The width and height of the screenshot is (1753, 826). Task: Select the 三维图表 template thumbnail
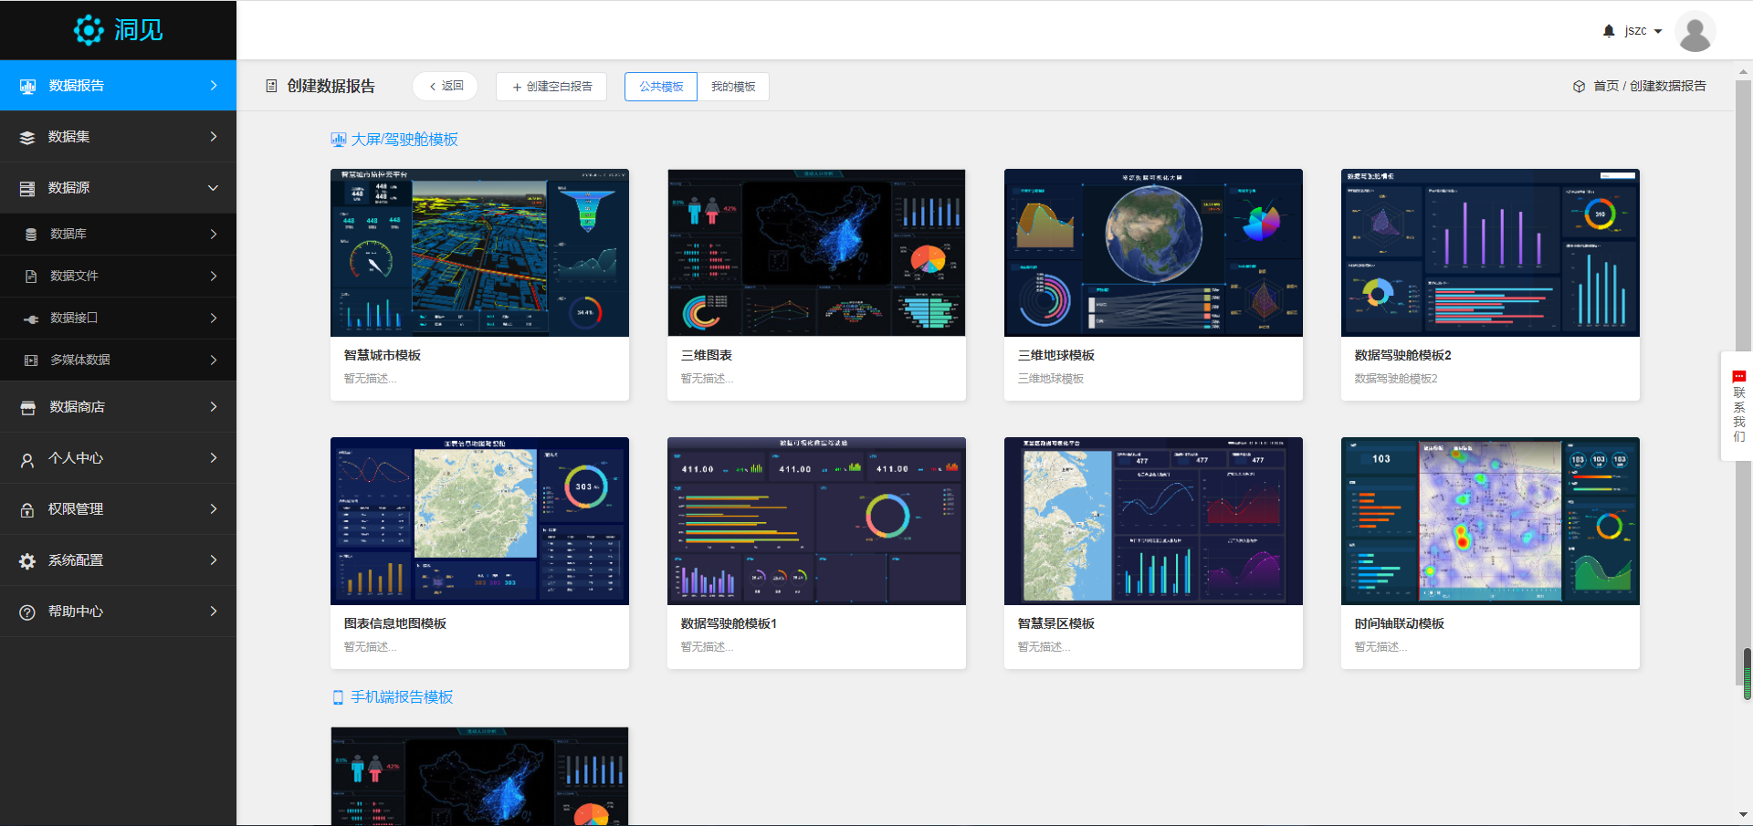(x=816, y=253)
